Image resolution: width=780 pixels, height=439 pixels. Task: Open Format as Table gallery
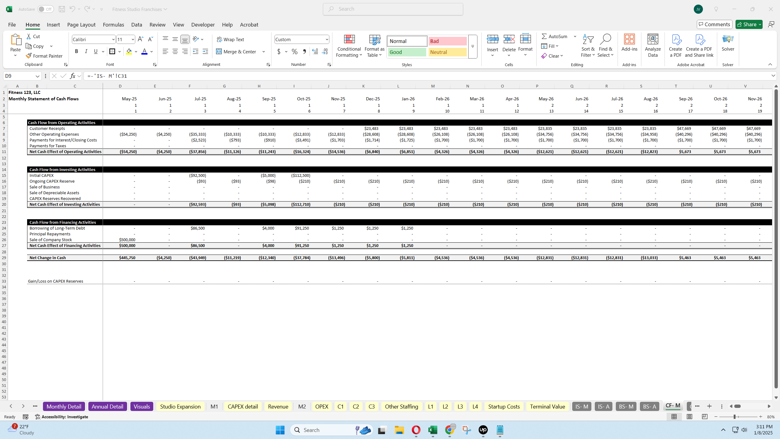374,46
